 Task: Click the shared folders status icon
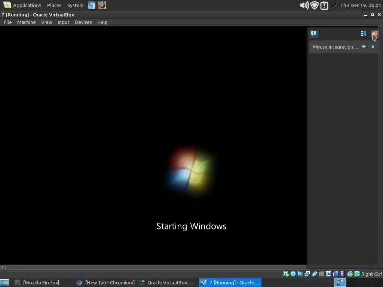pyautogui.click(x=321, y=274)
